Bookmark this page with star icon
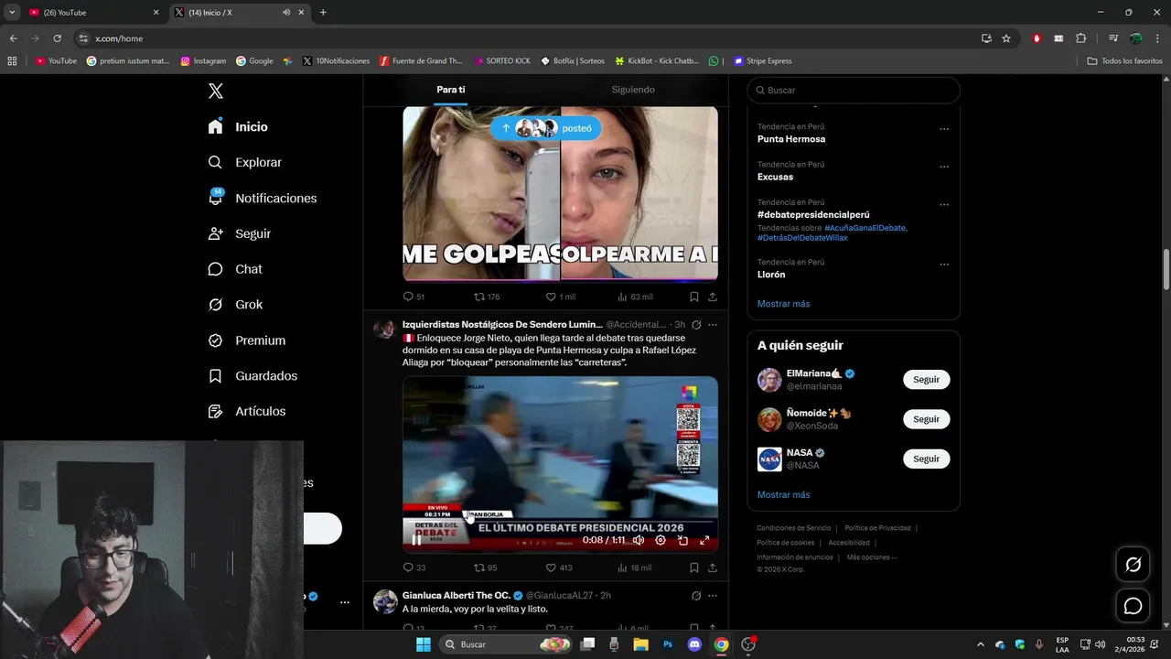Image resolution: width=1171 pixels, height=659 pixels. tap(1006, 38)
